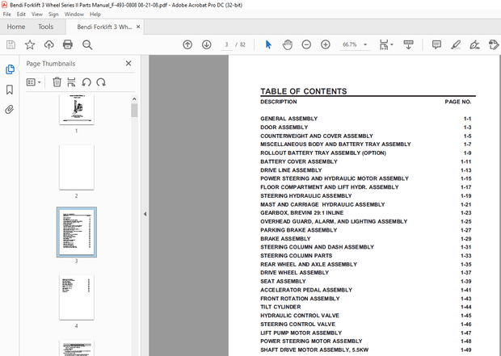Open the Attachments paperclip panel

(10, 110)
